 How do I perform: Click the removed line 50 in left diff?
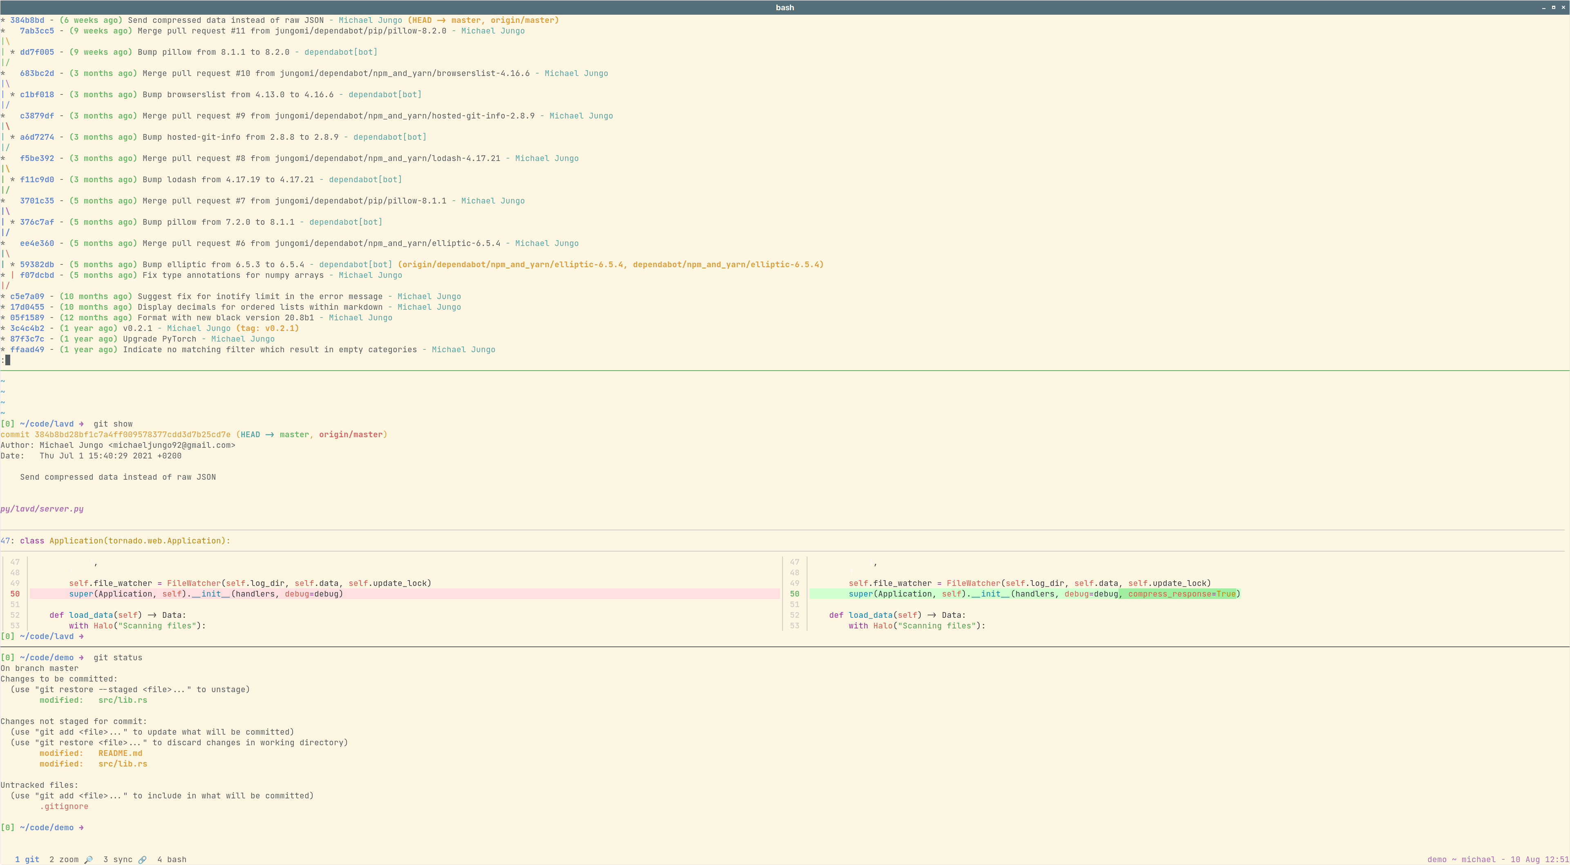206,595
